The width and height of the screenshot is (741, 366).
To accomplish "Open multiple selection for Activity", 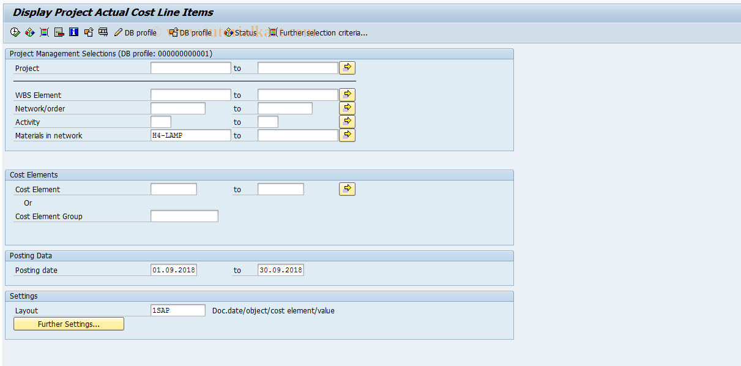I will click(347, 121).
